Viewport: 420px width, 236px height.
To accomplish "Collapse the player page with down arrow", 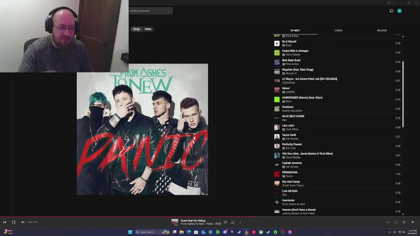I will point(413,222).
